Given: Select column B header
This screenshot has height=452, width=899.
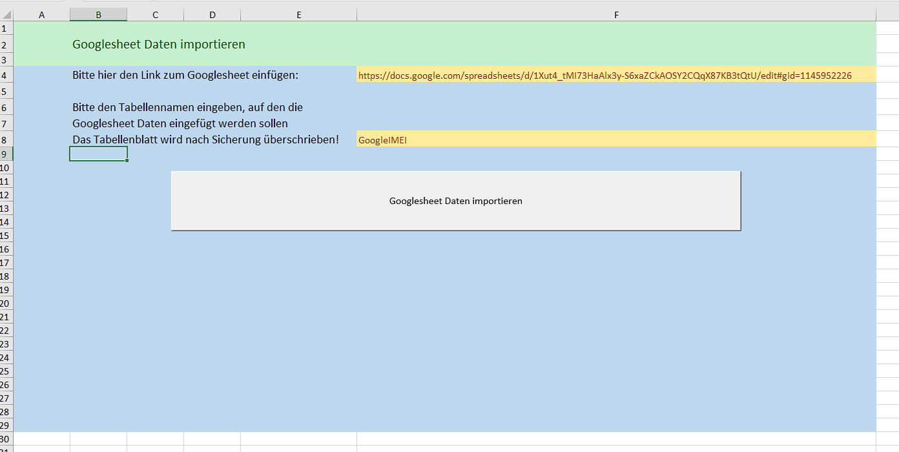Looking at the screenshot, I should pyautogui.click(x=98, y=15).
